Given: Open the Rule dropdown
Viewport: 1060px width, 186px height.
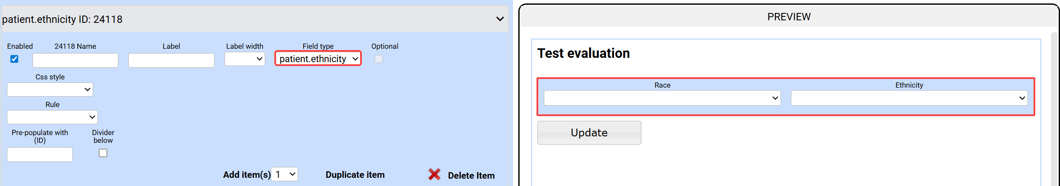Looking at the screenshot, I should click(x=52, y=117).
